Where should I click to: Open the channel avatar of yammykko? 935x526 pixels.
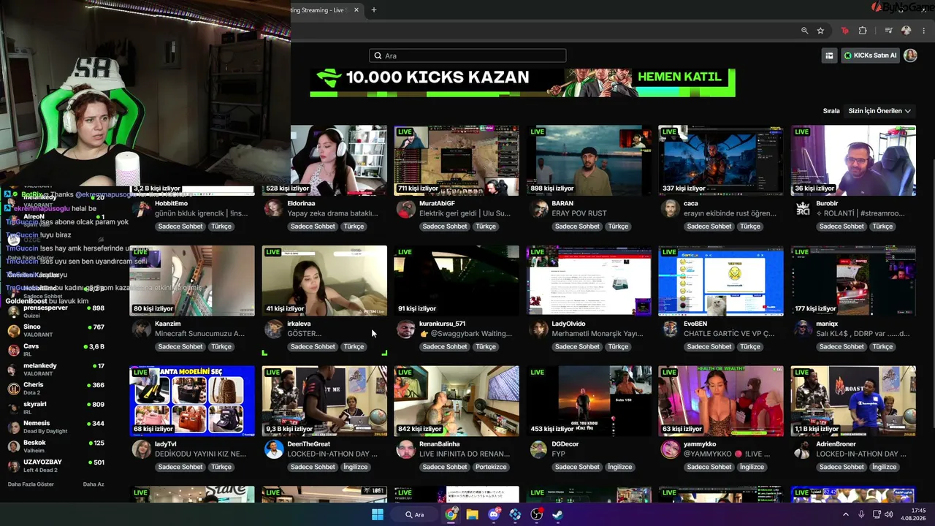pyautogui.click(x=670, y=449)
